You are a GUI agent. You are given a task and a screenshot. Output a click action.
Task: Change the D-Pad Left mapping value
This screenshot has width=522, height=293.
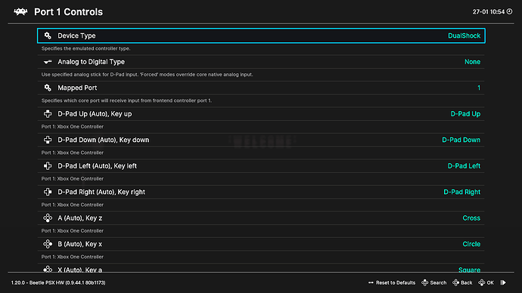coord(464,166)
